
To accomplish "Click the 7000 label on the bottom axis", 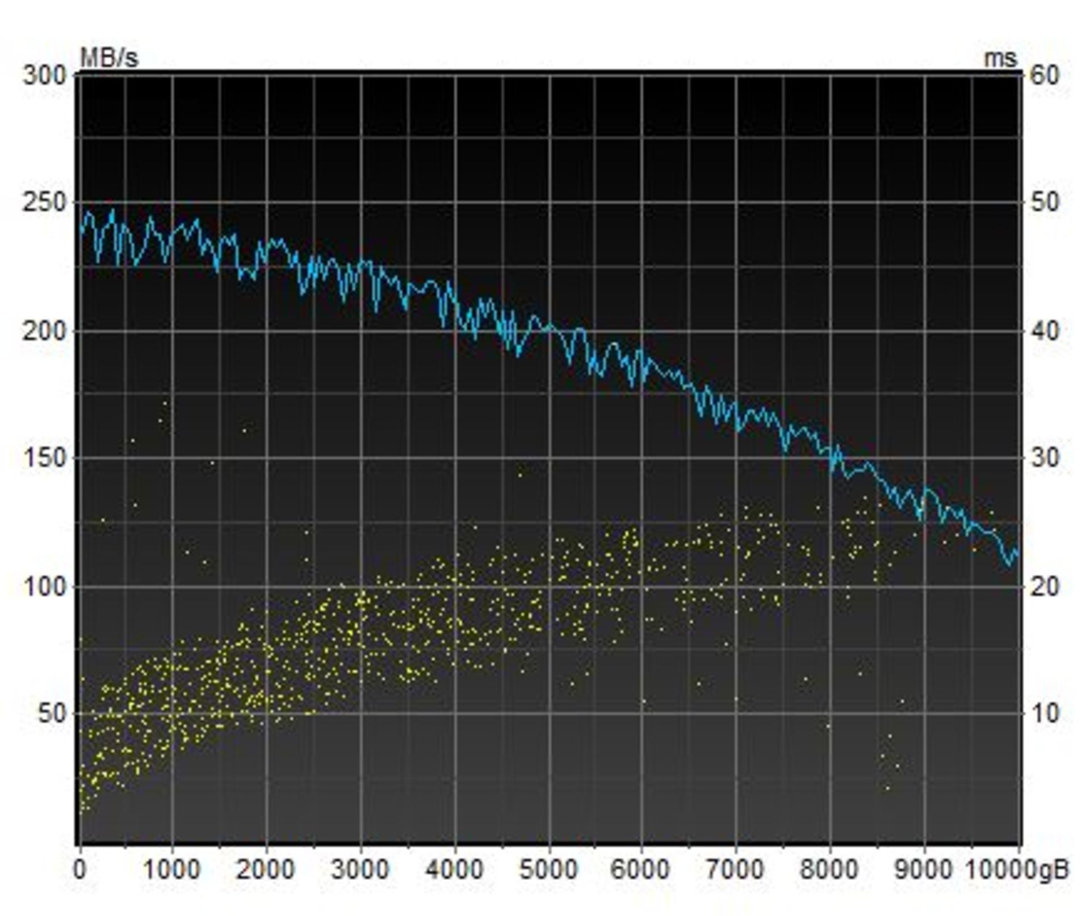I will 736,869.
